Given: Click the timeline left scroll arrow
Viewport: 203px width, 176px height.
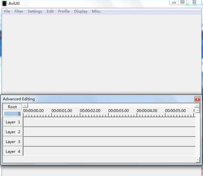Looking at the screenshot, I should click(x=25, y=105).
